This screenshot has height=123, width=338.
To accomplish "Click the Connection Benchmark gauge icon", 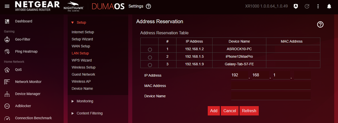I will (x=7, y=118).
